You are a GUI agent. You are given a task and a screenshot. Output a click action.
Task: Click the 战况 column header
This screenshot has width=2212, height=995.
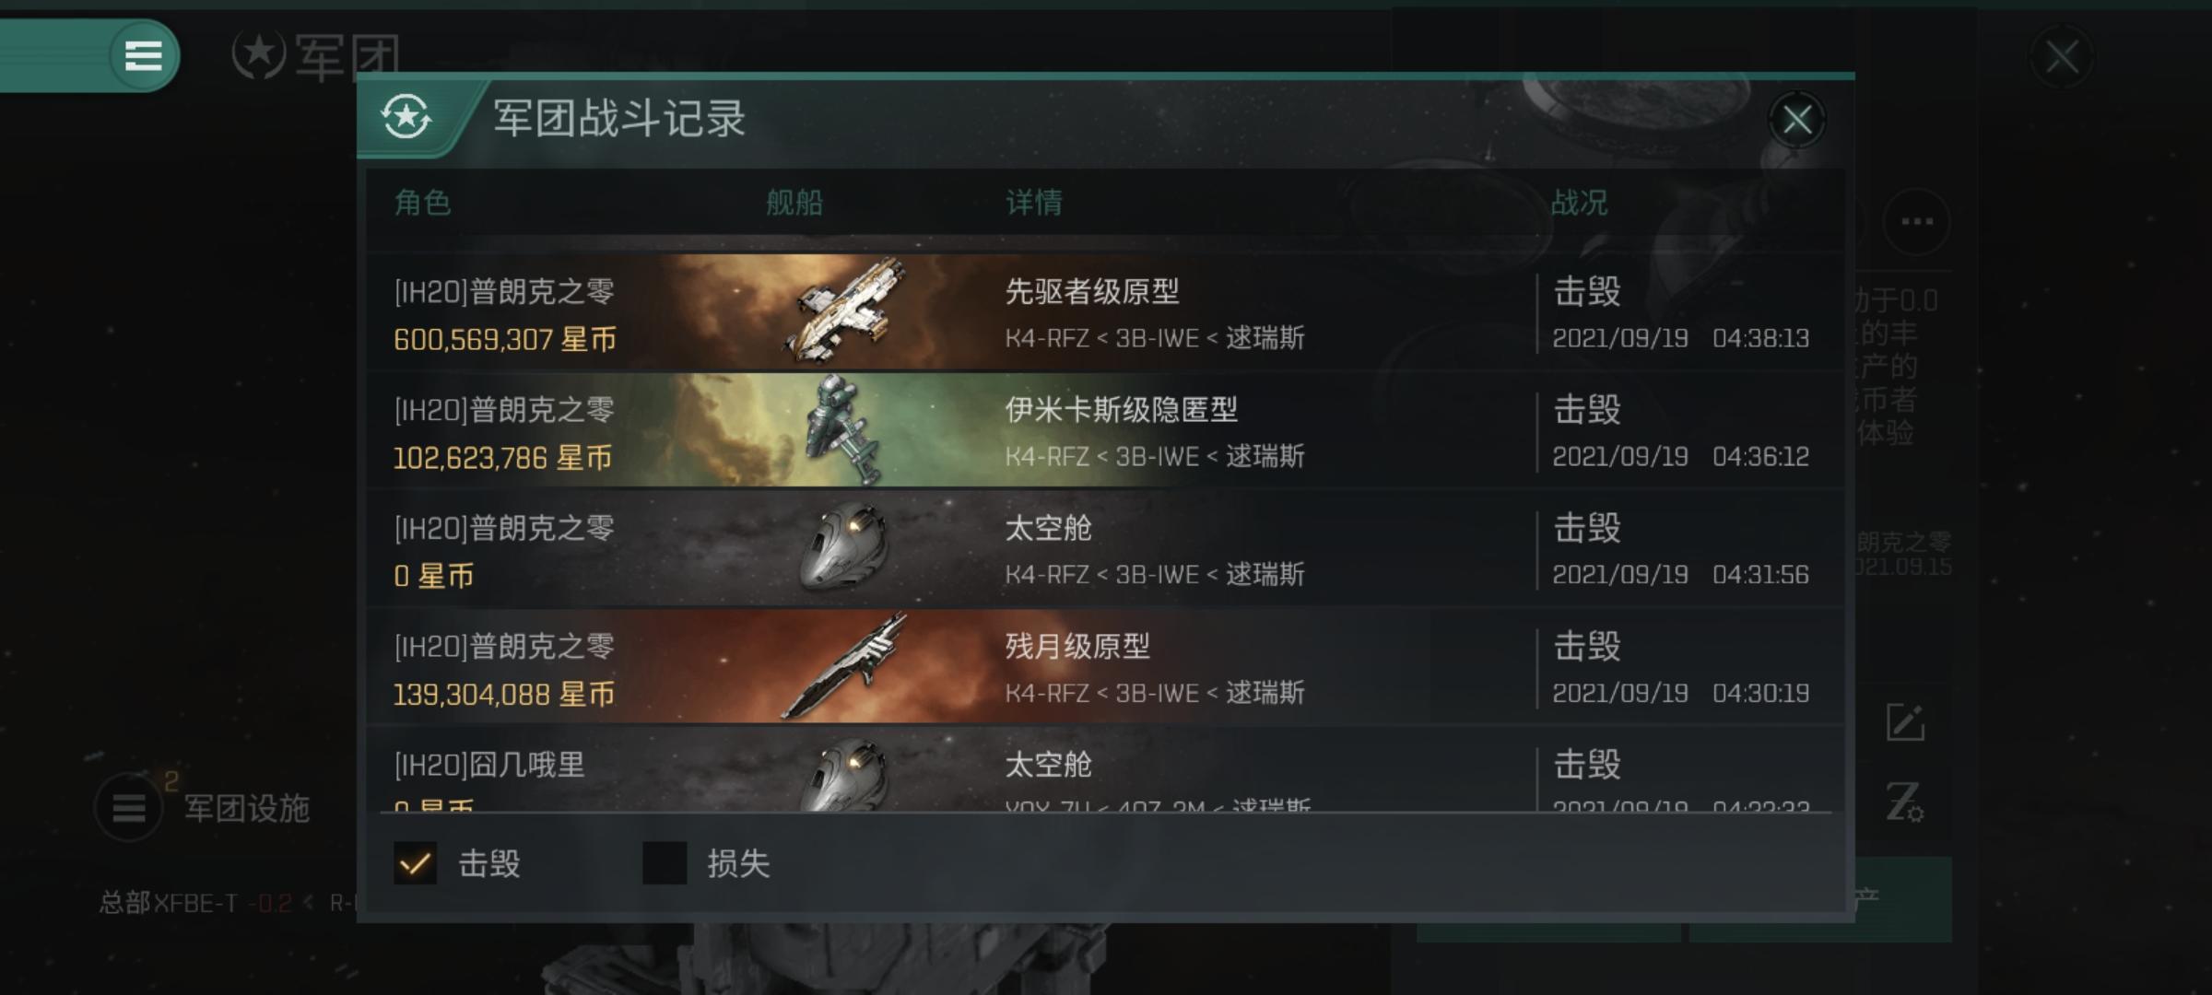pyautogui.click(x=1580, y=203)
